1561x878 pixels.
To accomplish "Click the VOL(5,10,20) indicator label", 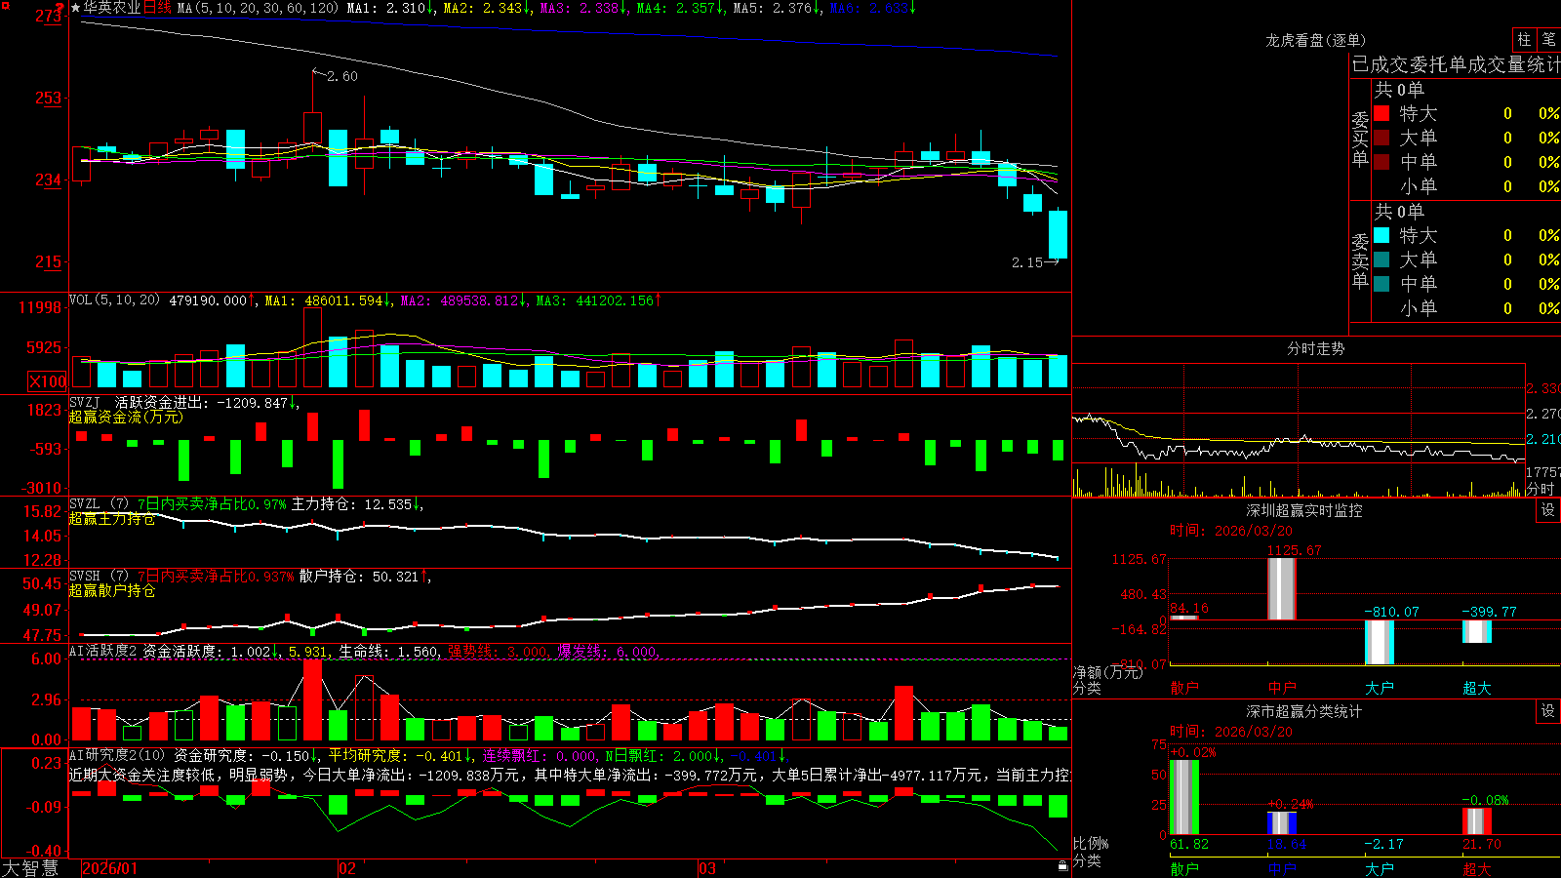I will tap(115, 300).
